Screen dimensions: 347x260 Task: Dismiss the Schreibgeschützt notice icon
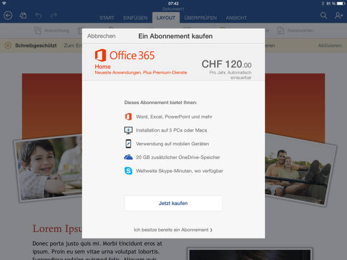[x=8, y=45]
